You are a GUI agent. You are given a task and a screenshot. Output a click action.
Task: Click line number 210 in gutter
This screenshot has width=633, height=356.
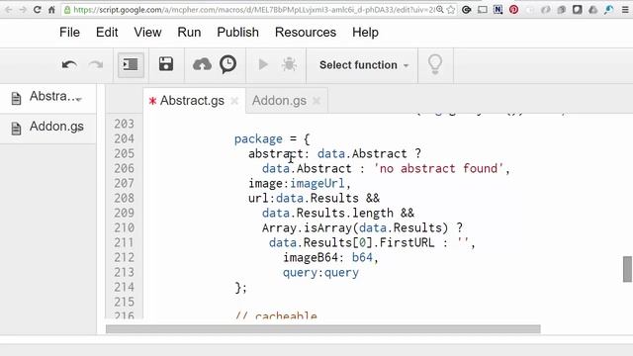(x=124, y=228)
